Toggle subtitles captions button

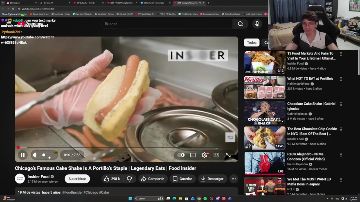coord(193,155)
